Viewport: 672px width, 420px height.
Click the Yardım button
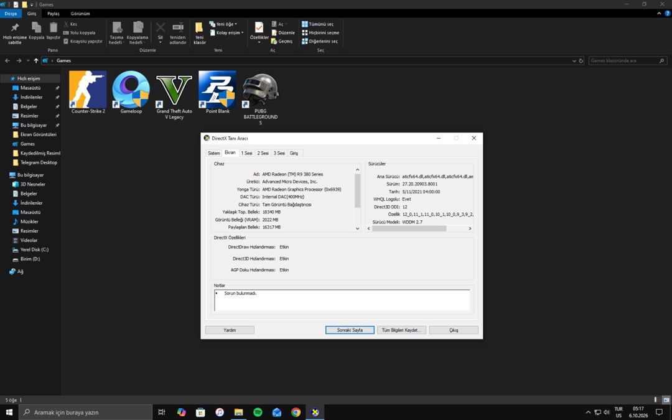click(230, 330)
